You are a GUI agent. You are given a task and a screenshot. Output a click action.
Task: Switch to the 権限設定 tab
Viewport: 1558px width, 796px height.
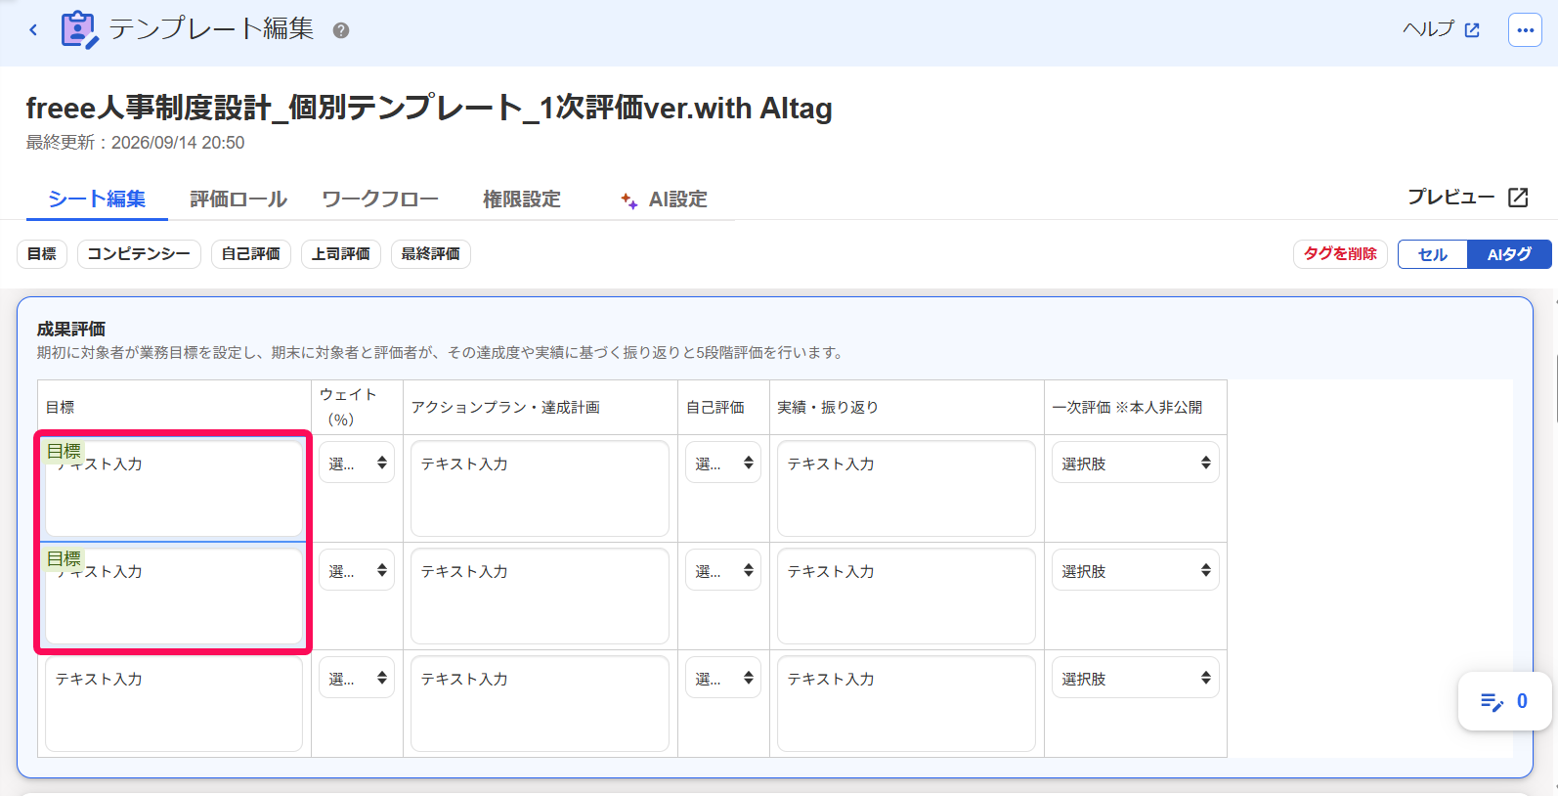coord(522,199)
